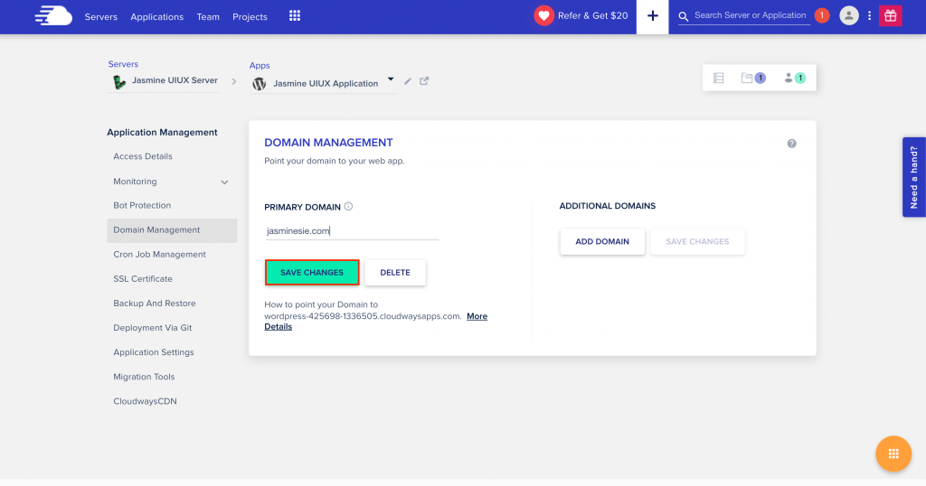Open Application Settings section

point(154,352)
